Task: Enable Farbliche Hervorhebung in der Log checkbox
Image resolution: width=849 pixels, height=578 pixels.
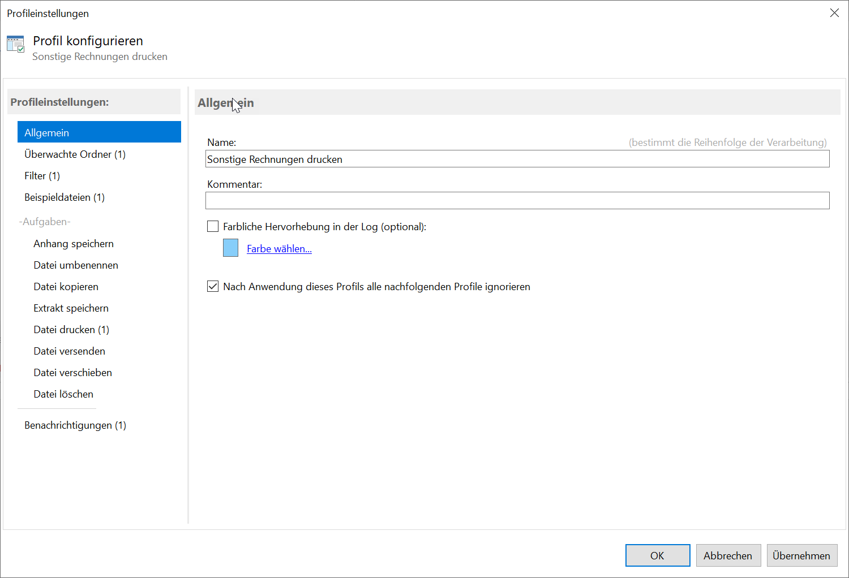Action: (x=213, y=227)
